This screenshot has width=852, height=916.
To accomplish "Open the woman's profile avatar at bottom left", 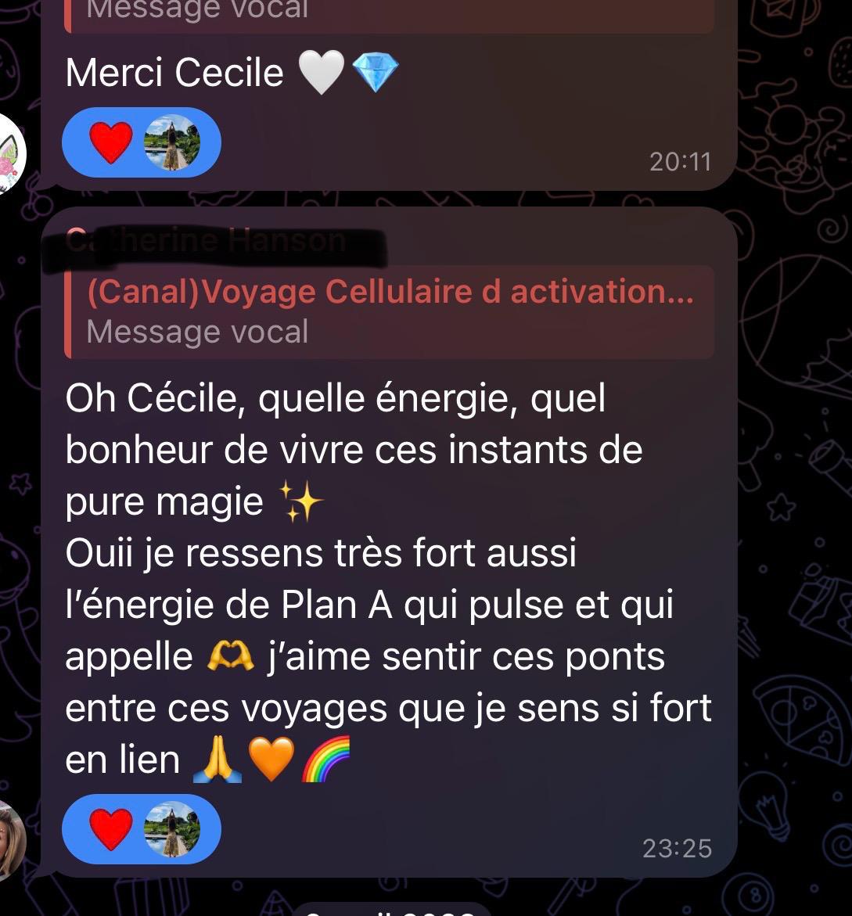I will pos(10,840).
